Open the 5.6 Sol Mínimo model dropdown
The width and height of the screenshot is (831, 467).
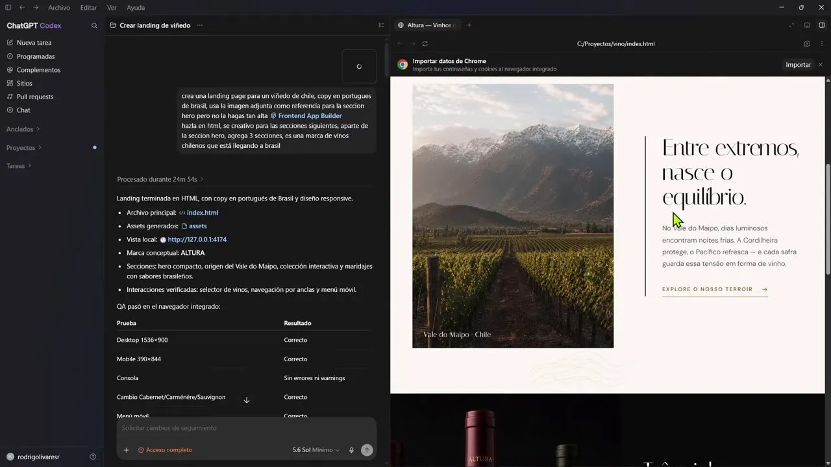[316, 450]
